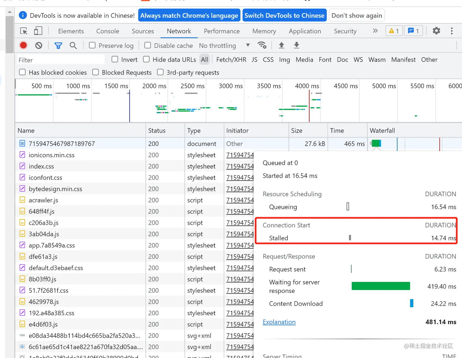Click the messages issue badge
Screen dimensions: 462x358
pos(413,31)
